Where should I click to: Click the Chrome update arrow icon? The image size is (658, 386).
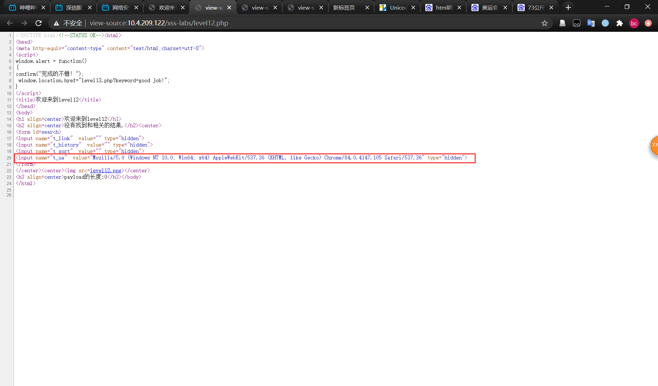648,23
